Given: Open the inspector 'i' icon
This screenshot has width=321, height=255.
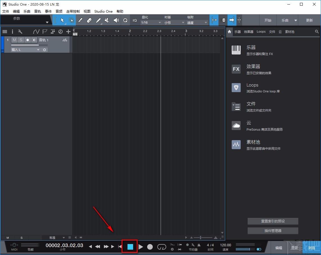Looking at the screenshot, I should point(12,31).
